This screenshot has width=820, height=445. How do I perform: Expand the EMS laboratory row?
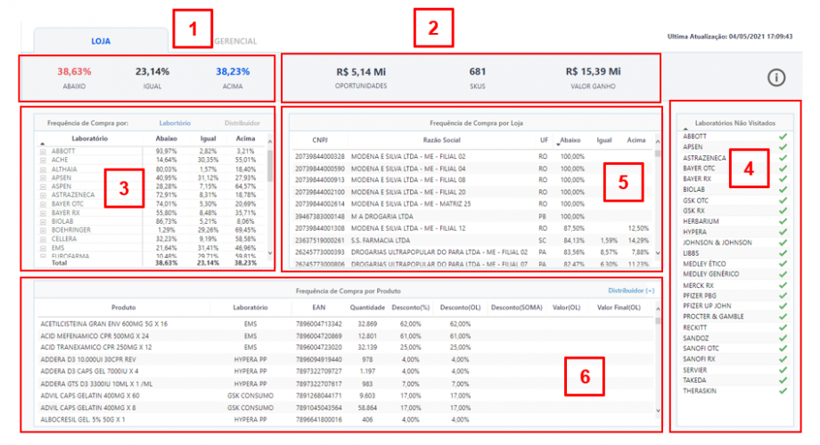(44, 247)
